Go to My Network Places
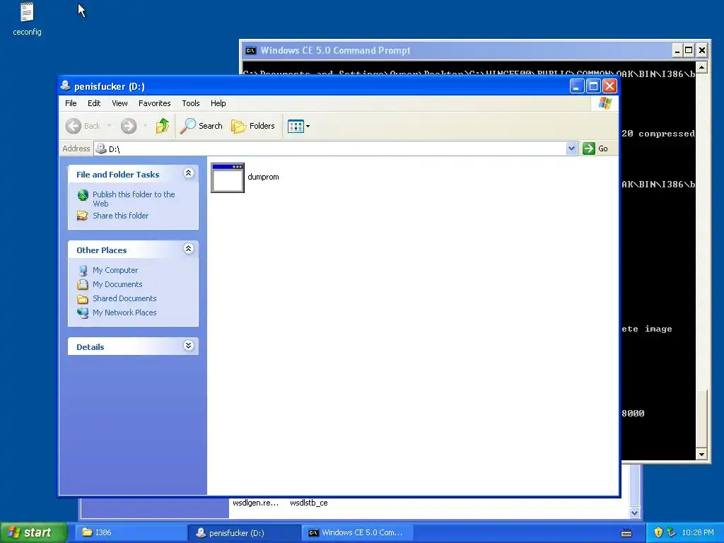The height and width of the screenshot is (543, 724). [x=124, y=313]
